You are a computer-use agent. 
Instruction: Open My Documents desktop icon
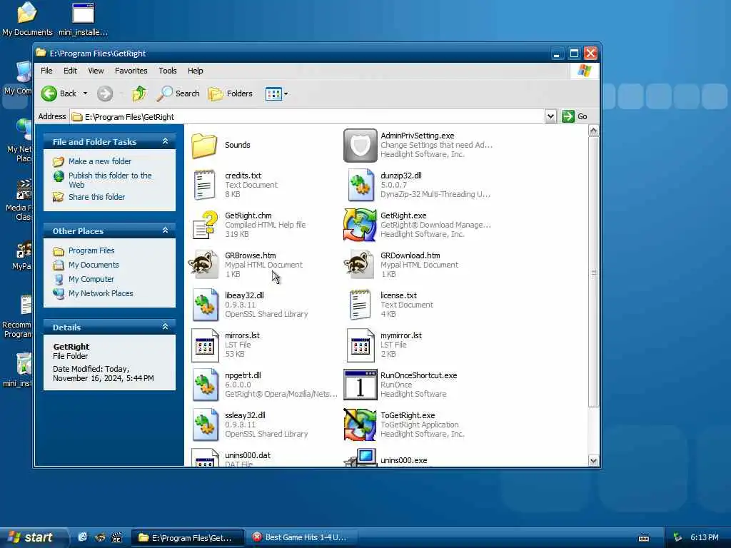pos(27,19)
